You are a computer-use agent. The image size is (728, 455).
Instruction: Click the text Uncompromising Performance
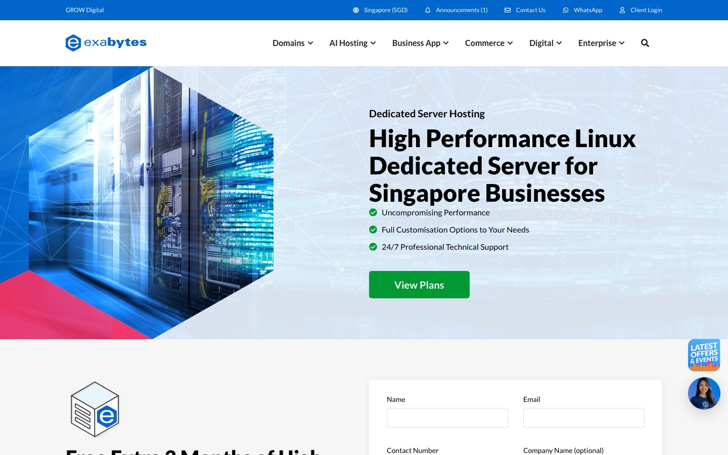(435, 213)
